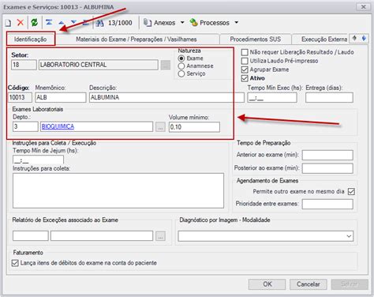Screen dimensions: 374x297
Task: Uncheck Lança itens de débitos do exame
Action: [x=15, y=263]
